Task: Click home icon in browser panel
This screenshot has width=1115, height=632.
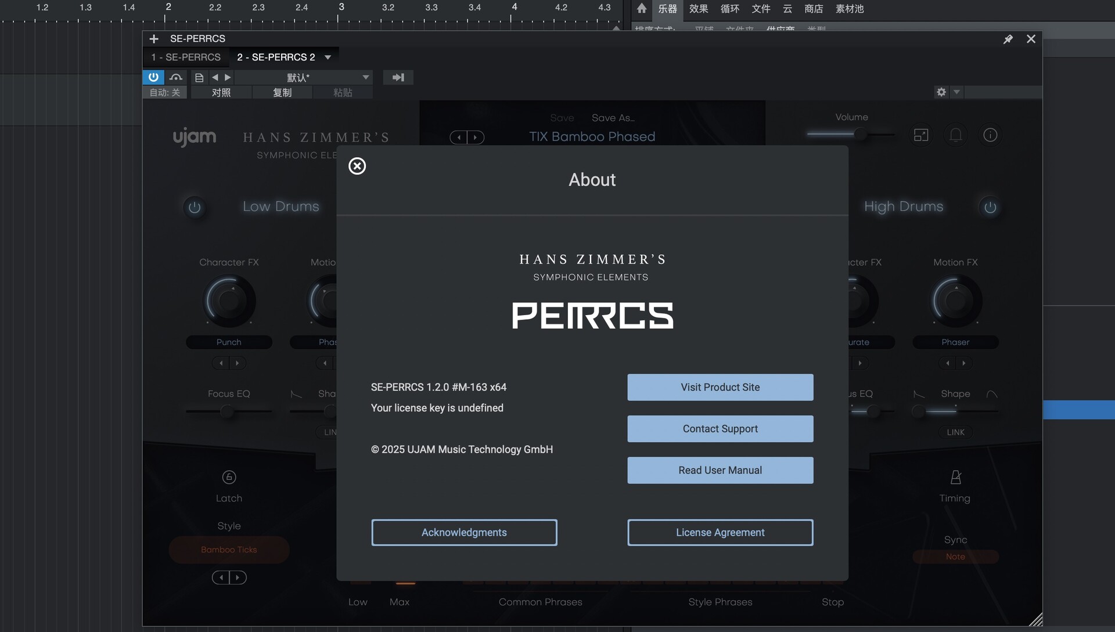Action: pyautogui.click(x=642, y=9)
